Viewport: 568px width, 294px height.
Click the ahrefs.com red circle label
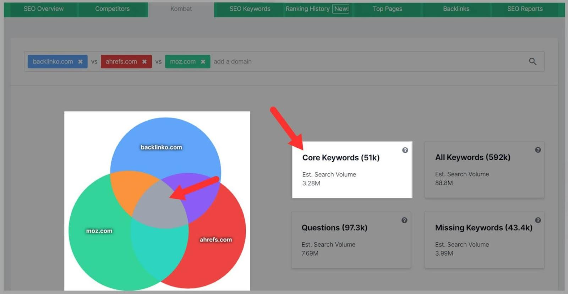[x=215, y=240]
